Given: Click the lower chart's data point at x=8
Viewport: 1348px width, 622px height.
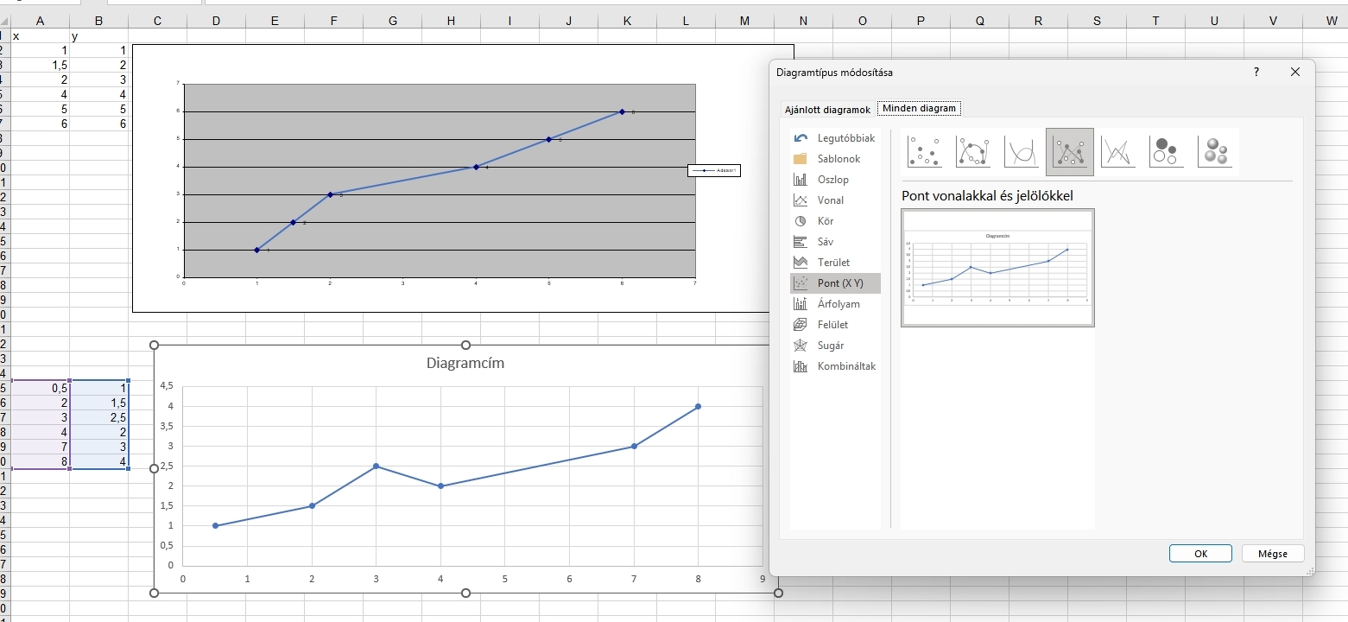Looking at the screenshot, I should pyautogui.click(x=698, y=406).
